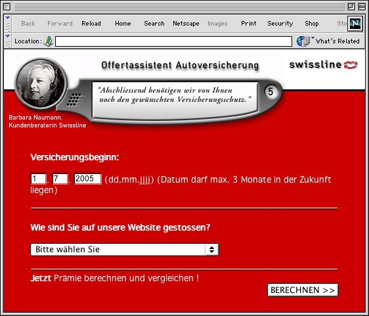Open Search from the toolbar
This screenshot has width=369, height=316.
[x=154, y=24]
